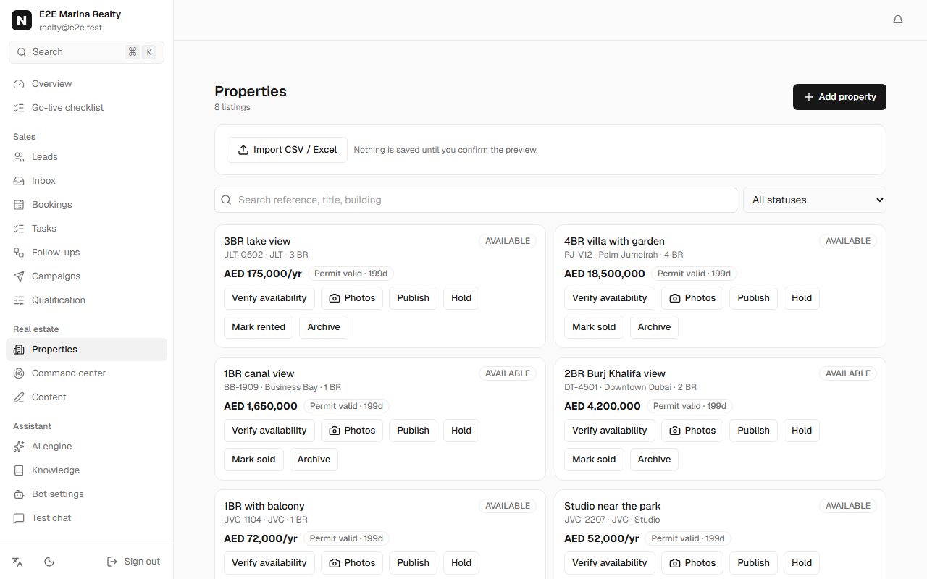
Task: Open the sidebar Search command box
Action: [86, 52]
